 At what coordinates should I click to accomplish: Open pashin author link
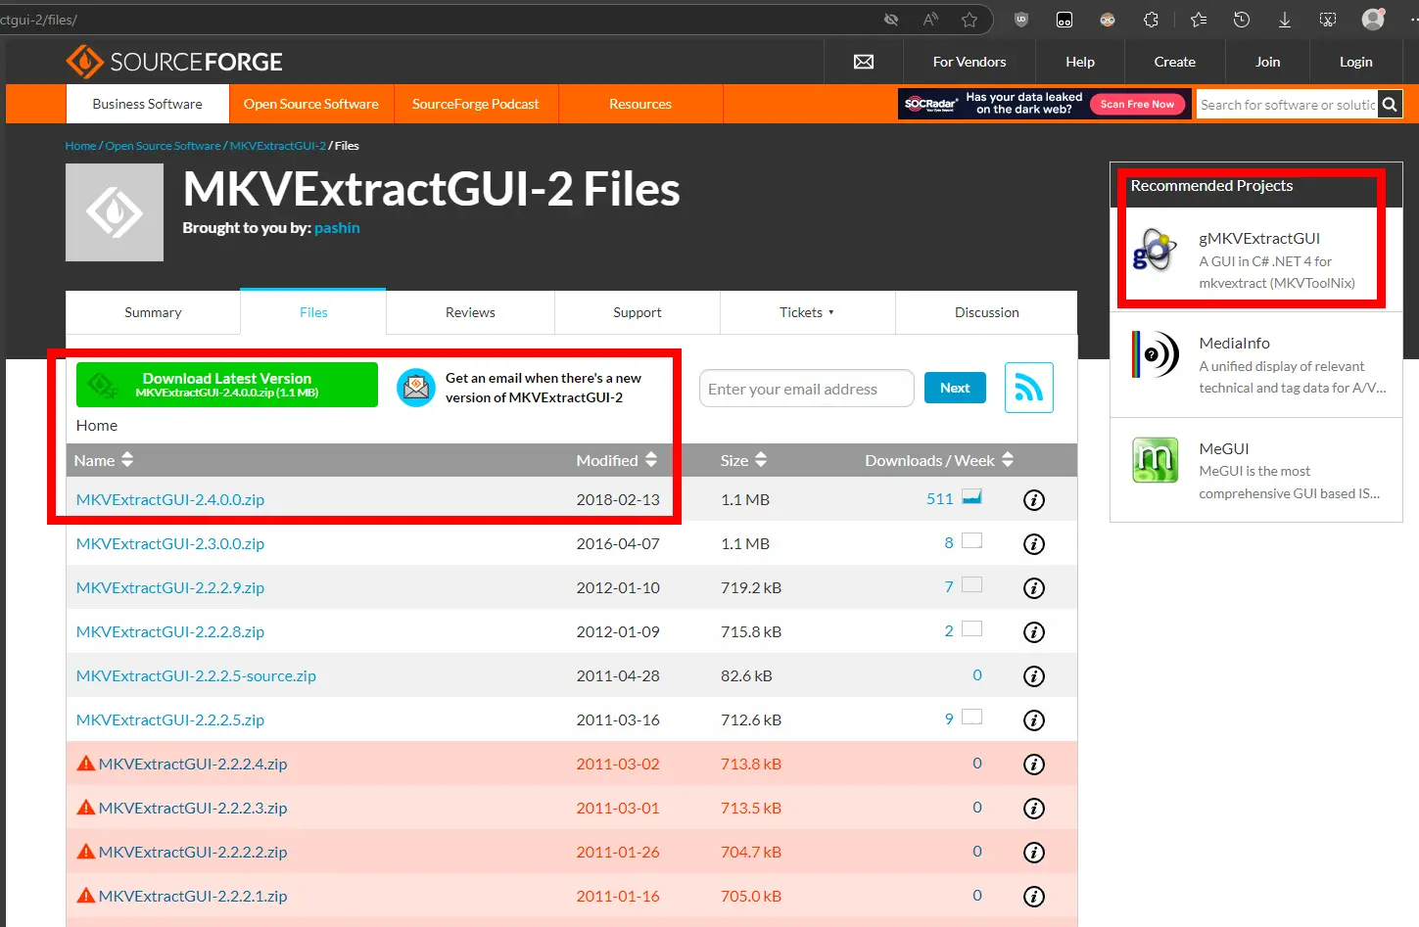click(x=337, y=228)
